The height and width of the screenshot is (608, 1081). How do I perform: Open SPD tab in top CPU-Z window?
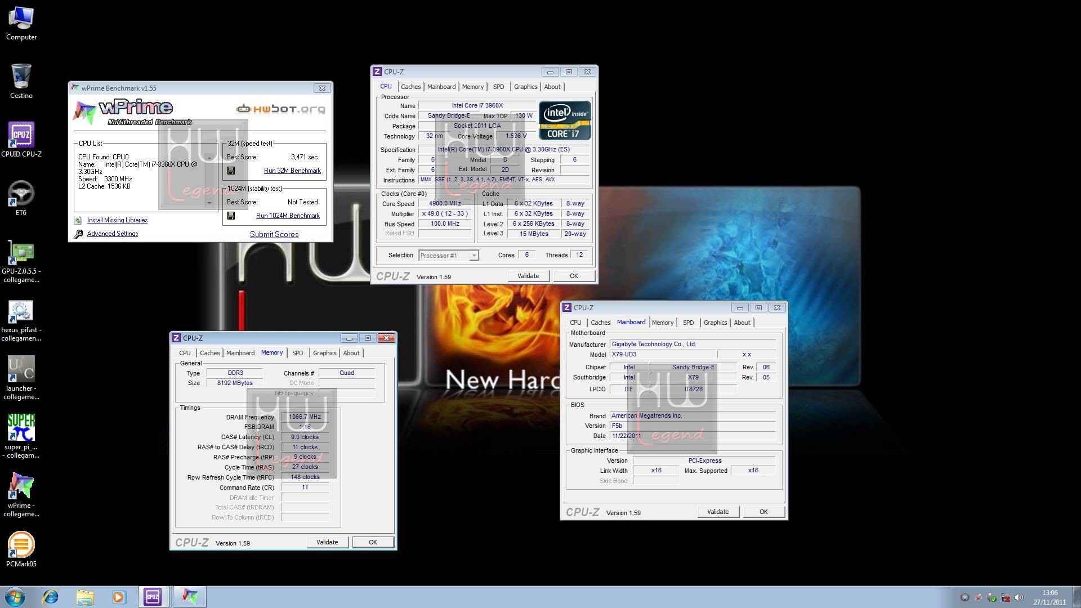click(x=498, y=87)
